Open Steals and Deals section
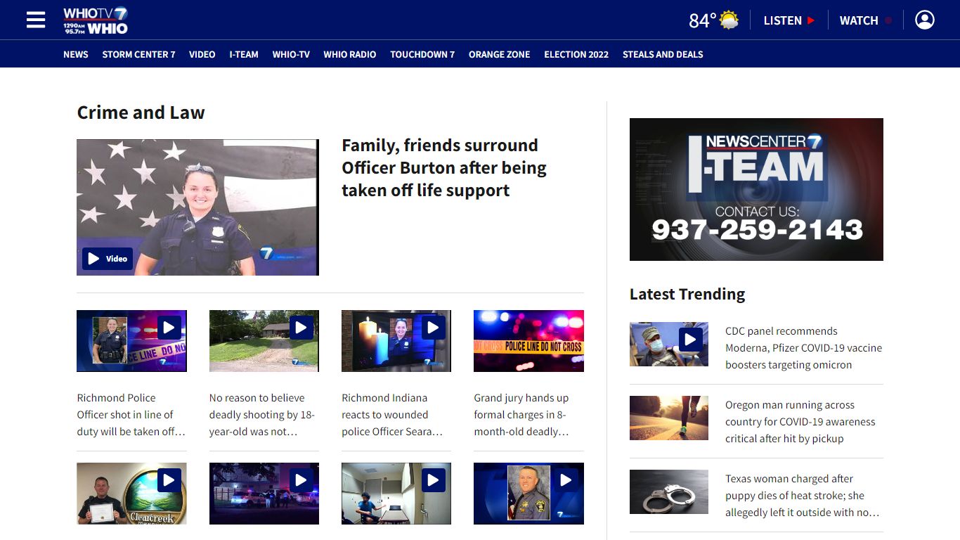 (663, 54)
